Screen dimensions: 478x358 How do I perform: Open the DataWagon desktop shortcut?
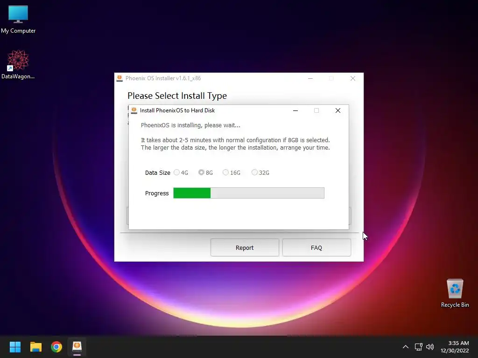point(18,64)
